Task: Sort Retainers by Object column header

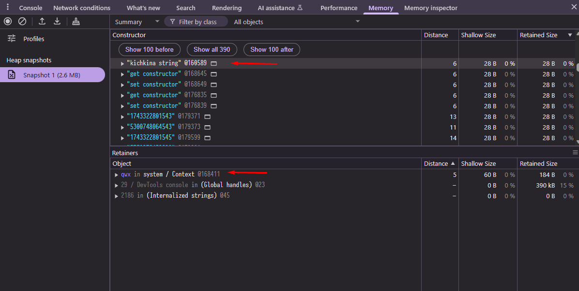Action: point(265,163)
